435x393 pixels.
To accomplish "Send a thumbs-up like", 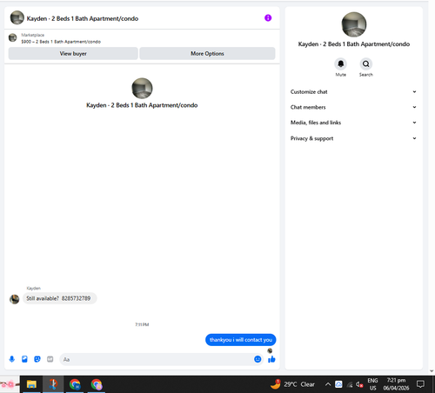I will point(271,359).
